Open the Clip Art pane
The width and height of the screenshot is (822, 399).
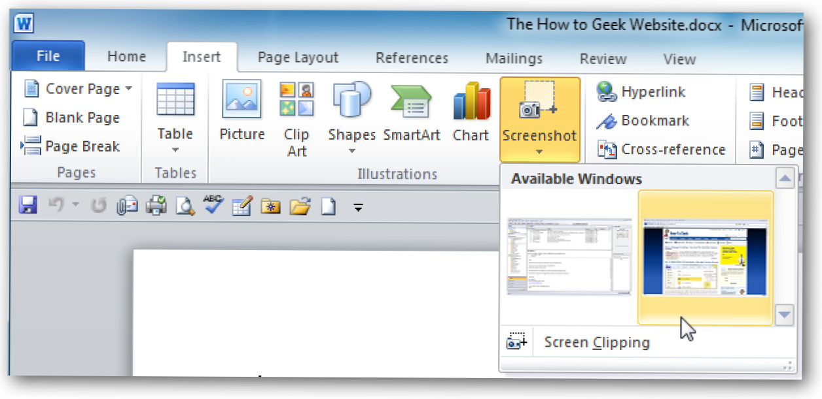296,119
